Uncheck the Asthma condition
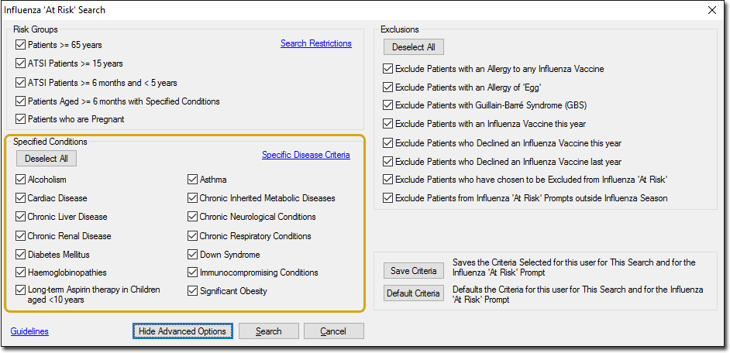The height and width of the screenshot is (353, 730). [193, 180]
